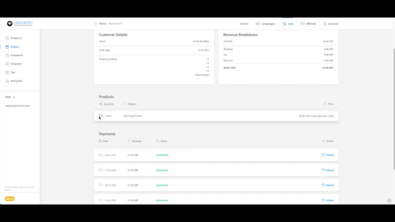
Task: Open Products in the sidebar
Action: (16, 38)
